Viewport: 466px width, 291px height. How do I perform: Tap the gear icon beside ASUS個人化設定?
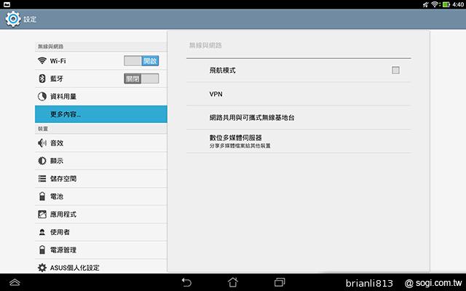[x=42, y=268]
